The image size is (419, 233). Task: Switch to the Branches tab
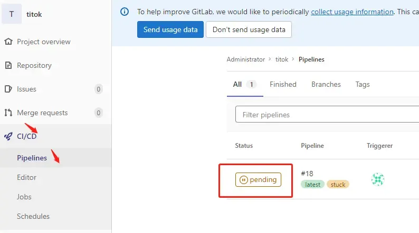326,84
